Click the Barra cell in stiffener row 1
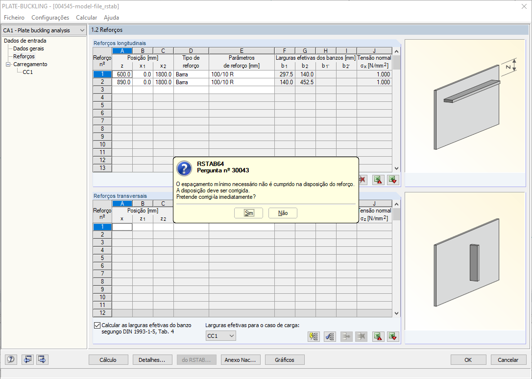 [191, 74]
